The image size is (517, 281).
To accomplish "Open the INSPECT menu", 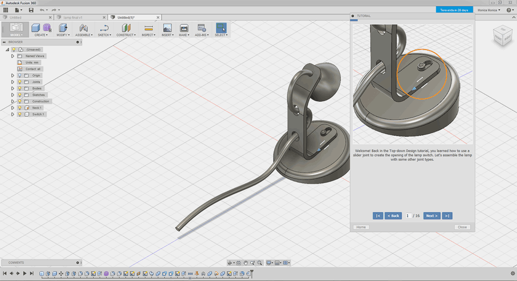I will click(x=149, y=35).
